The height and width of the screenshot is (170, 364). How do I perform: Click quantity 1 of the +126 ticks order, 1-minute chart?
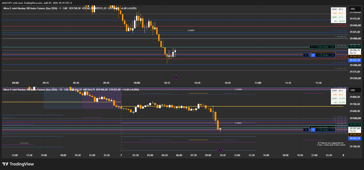point(312,47)
